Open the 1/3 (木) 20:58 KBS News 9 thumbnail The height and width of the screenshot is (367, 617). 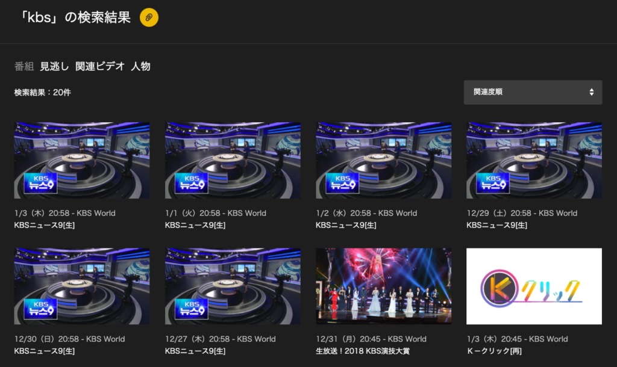click(x=82, y=160)
